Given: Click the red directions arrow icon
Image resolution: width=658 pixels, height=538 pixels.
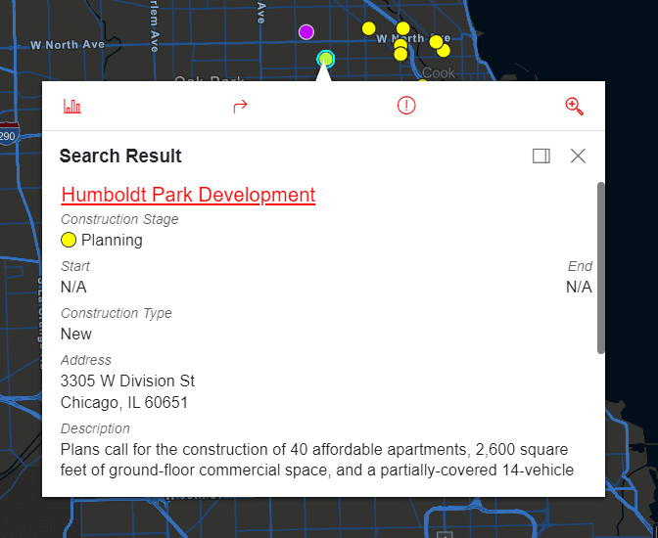Looking at the screenshot, I should click(x=240, y=107).
